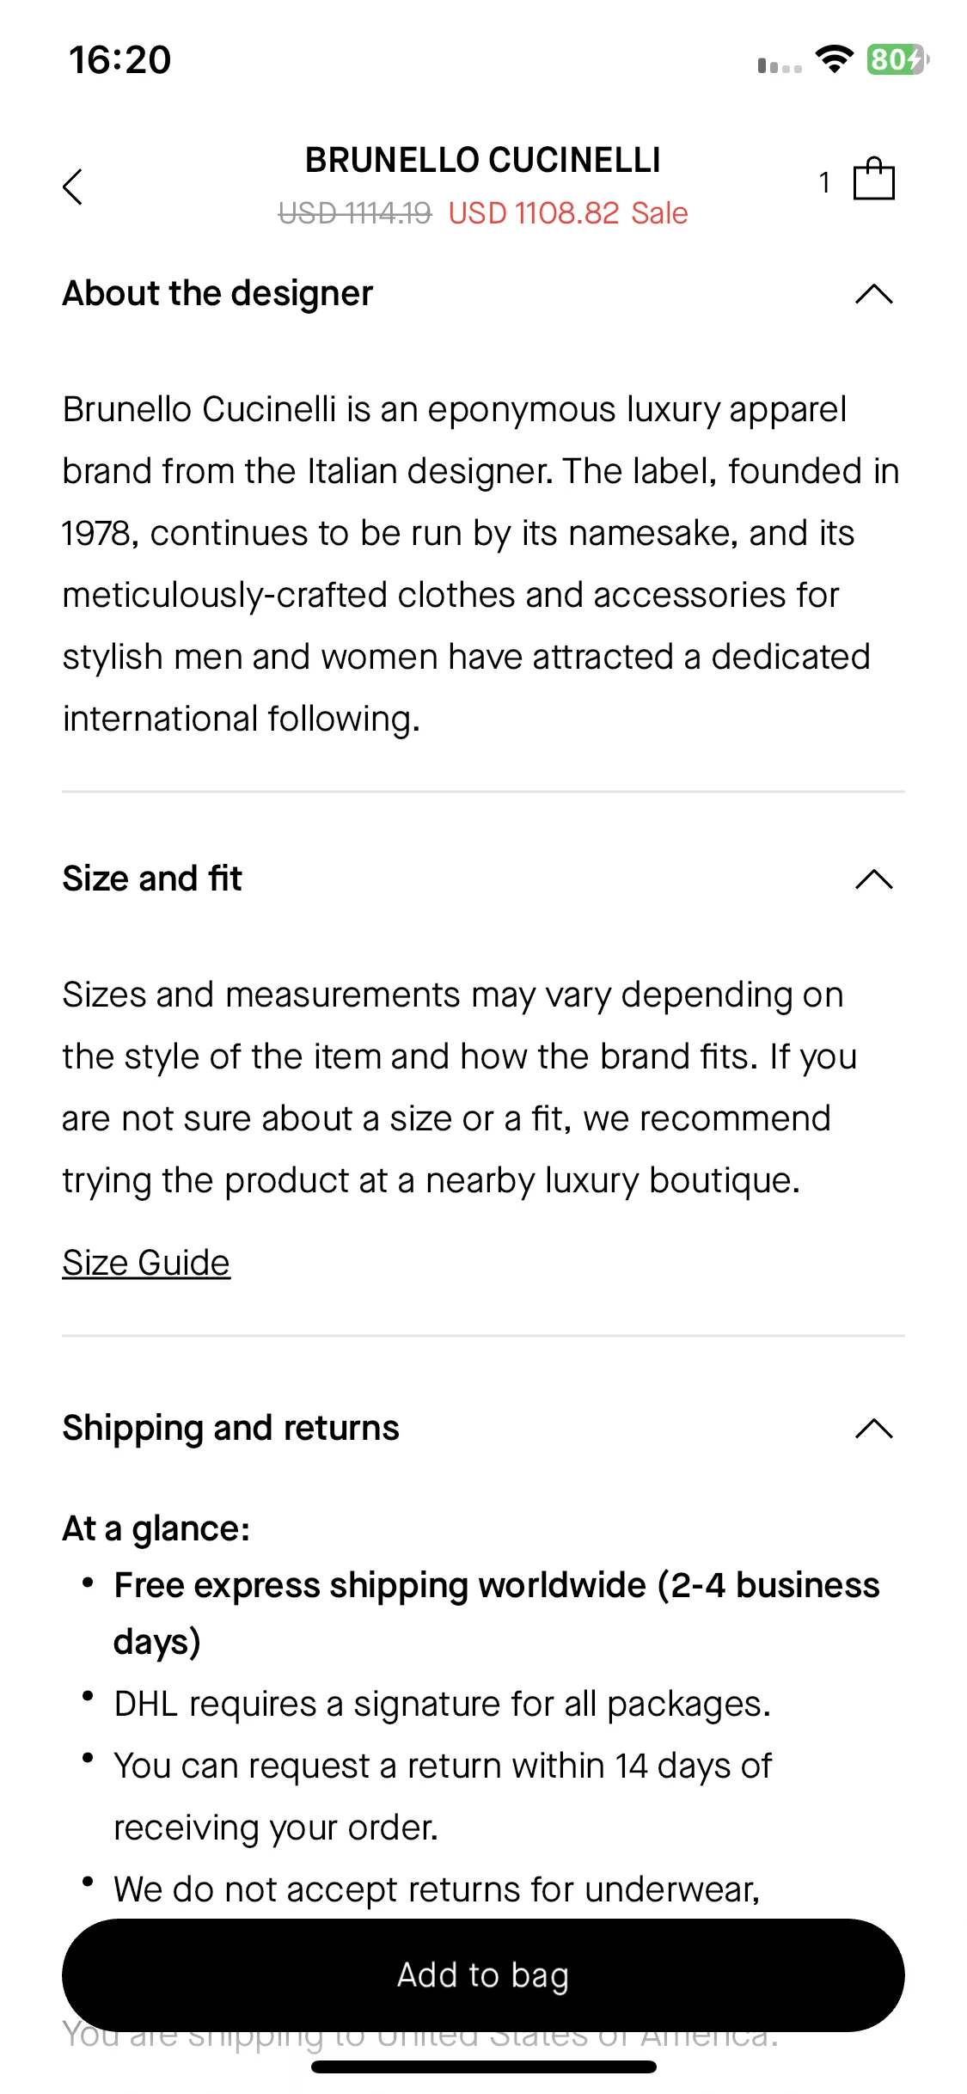Viewport: 967px width, 2094px height.
Task: Tap the home indicator bar
Action: (x=483, y=2066)
